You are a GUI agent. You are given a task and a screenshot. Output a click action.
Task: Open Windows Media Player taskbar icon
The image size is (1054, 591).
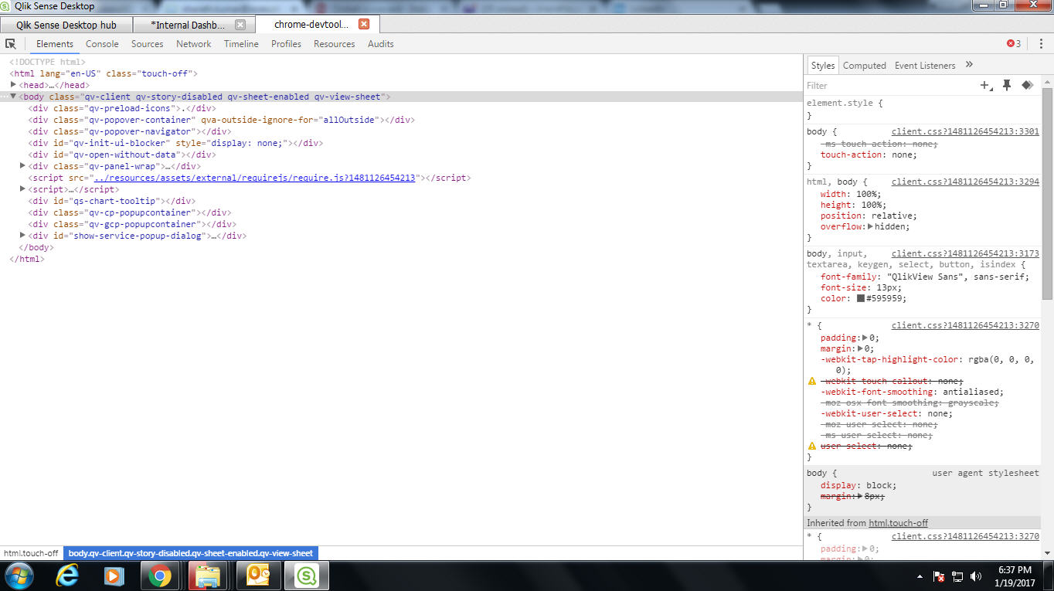(114, 576)
